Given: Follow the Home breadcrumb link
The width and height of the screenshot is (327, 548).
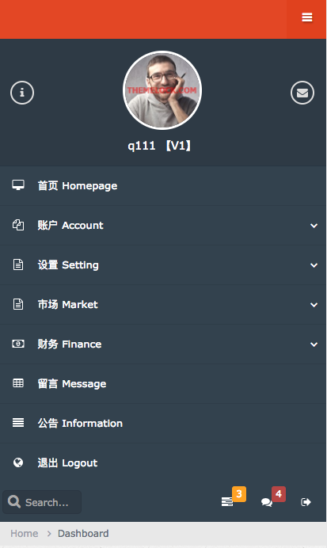Looking at the screenshot, I should 24,533.
